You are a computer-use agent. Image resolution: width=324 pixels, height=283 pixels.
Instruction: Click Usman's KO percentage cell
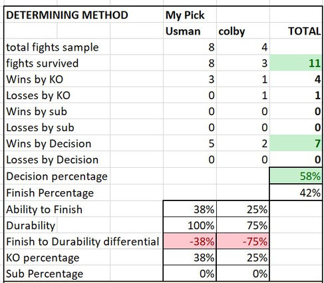tap(190, 258)
